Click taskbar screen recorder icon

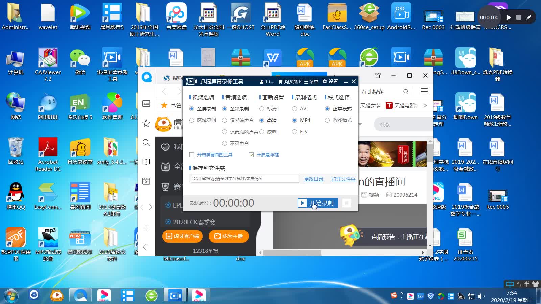coord(175,296)
